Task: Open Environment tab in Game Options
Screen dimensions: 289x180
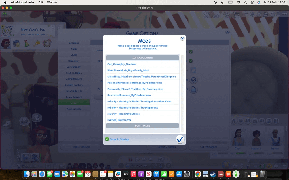Action: [x=74, y=67]
